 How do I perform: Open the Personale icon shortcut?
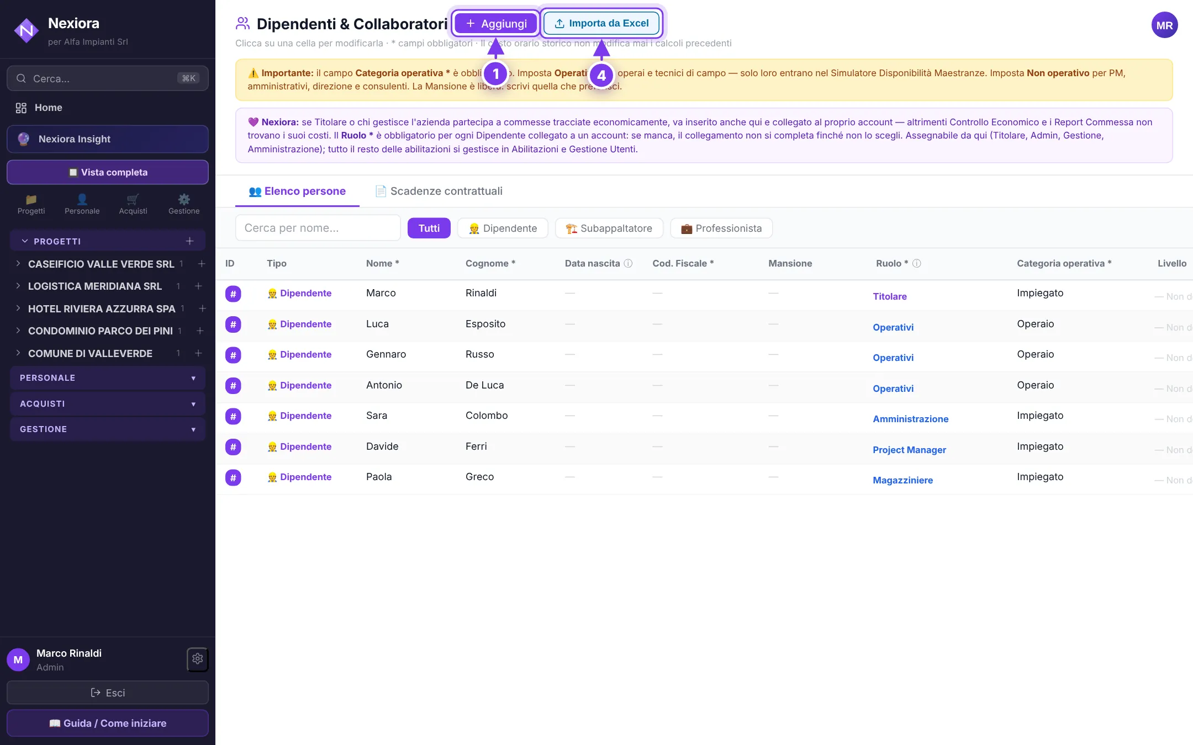(82, 204)
